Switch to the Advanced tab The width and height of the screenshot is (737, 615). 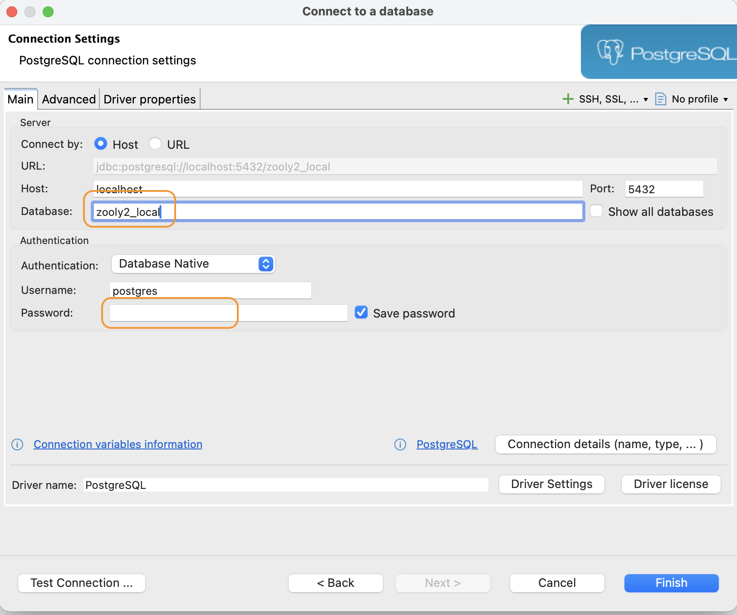click(x=69, y=99)
